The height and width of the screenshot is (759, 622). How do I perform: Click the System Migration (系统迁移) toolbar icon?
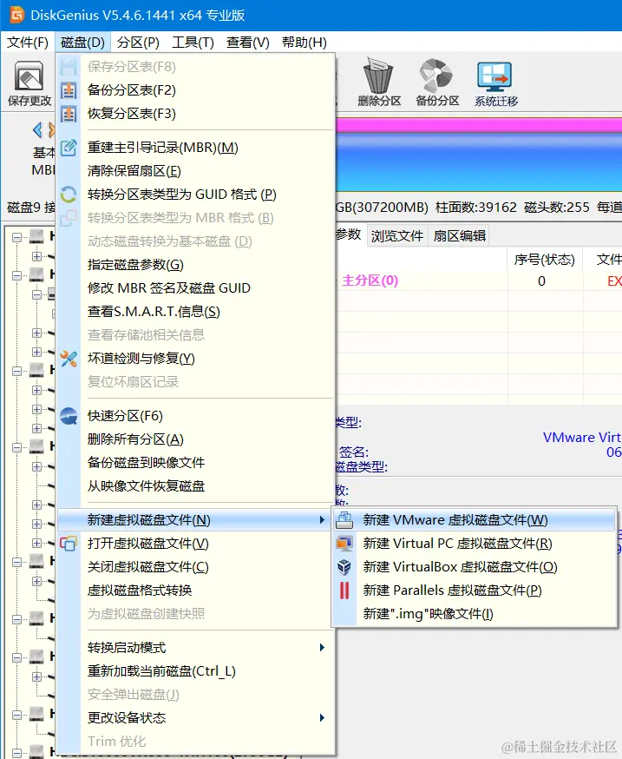tap(495, 83)
